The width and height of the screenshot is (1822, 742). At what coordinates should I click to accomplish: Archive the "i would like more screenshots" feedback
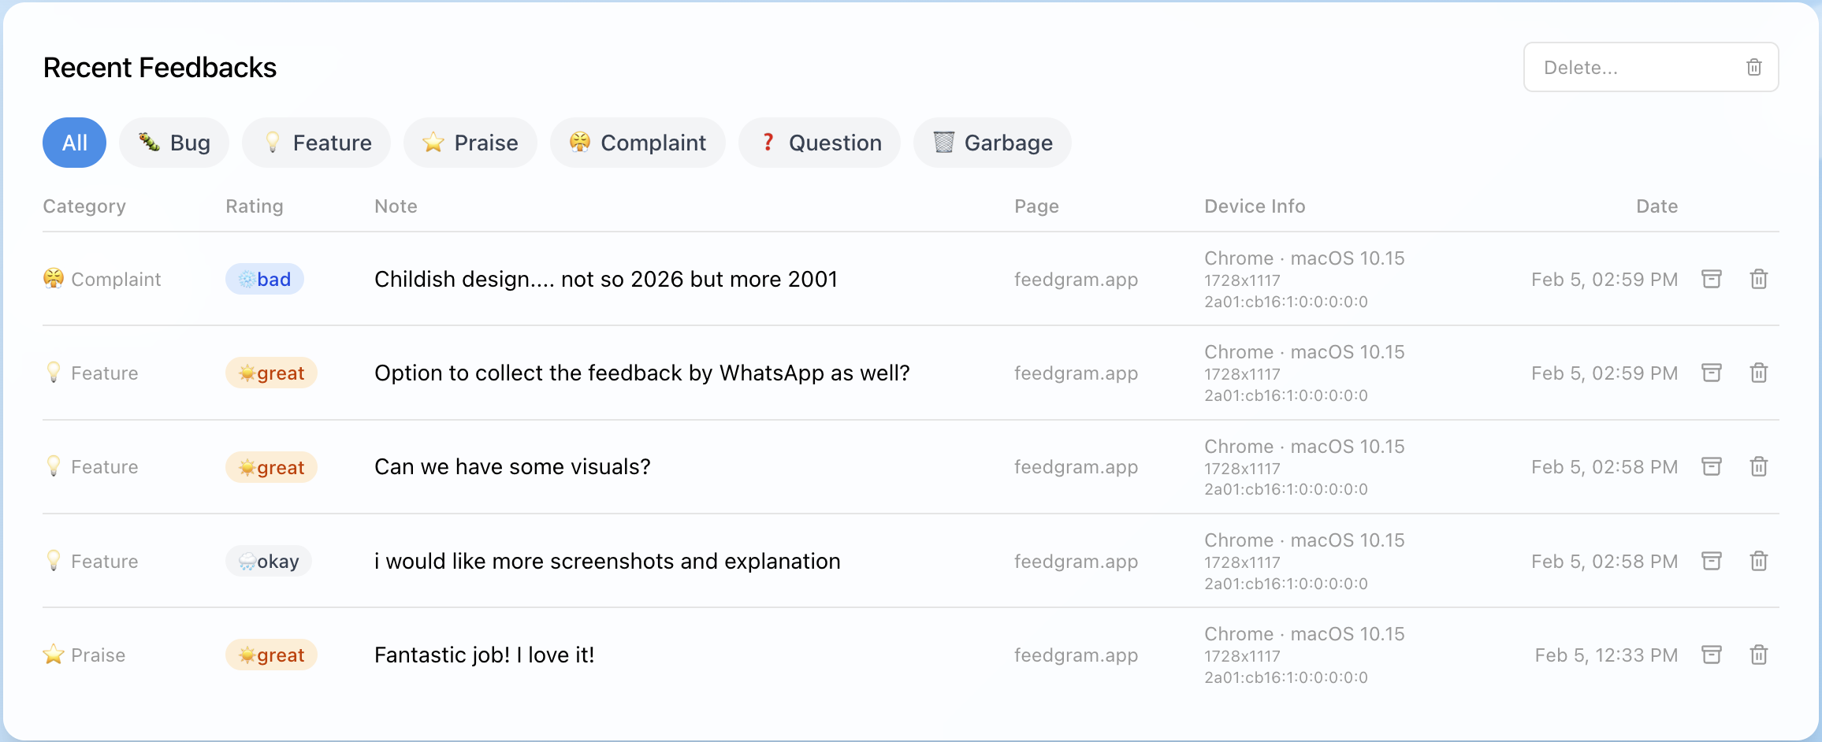click(x=1712, y=561)
